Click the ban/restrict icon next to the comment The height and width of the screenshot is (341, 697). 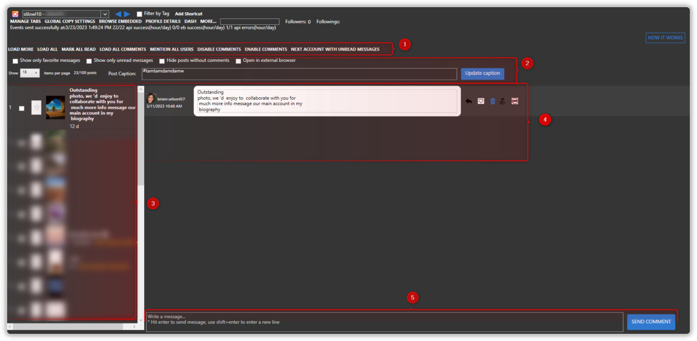514,101
